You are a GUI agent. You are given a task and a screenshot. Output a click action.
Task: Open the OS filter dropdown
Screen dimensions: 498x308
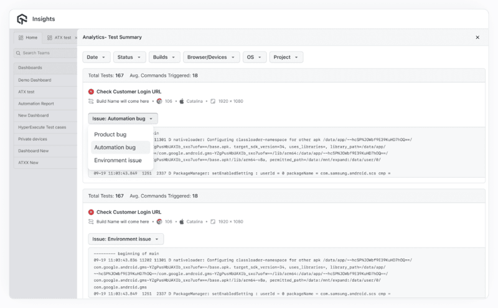click(255, 57)
